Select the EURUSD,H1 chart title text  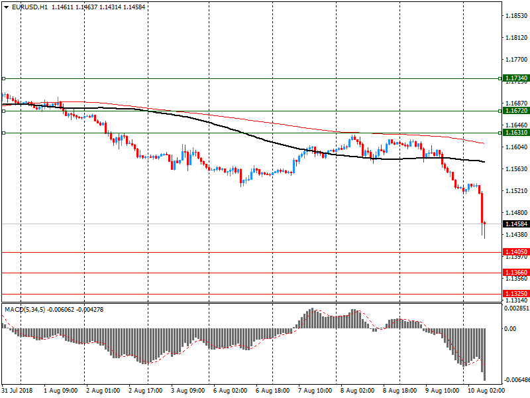(30, 7)
